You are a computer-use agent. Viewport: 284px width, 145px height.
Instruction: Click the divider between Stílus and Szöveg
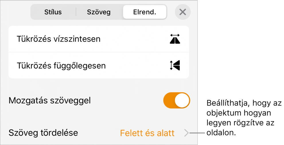tap(76, 12)
